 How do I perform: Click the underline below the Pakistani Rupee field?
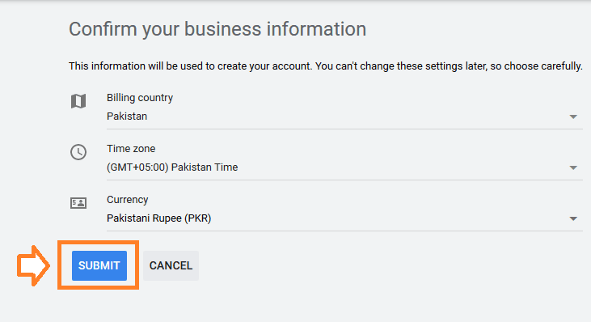[x=344, y=231]
